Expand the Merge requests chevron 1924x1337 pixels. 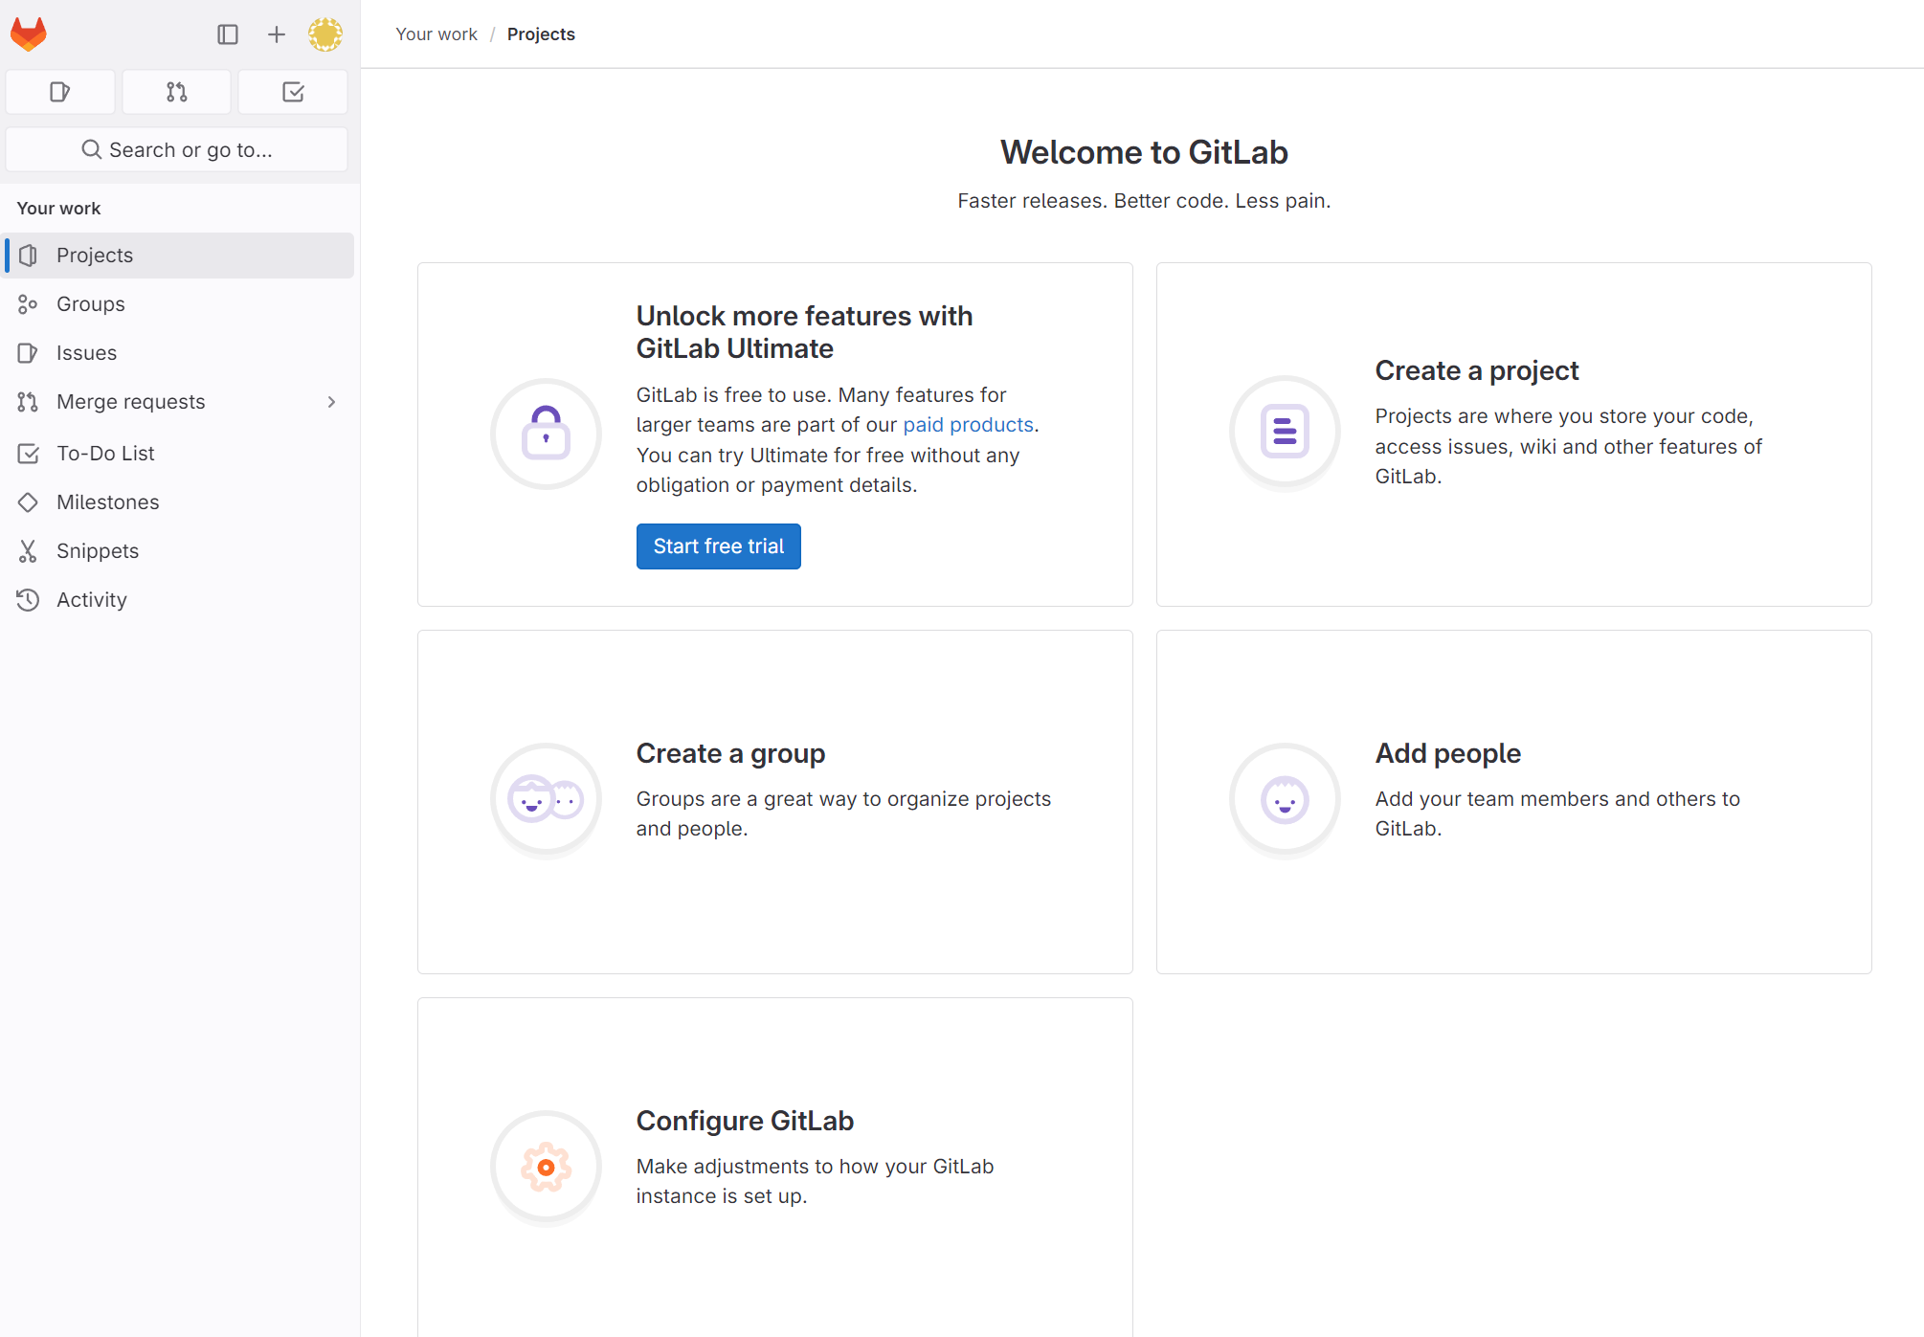(332, 402)
